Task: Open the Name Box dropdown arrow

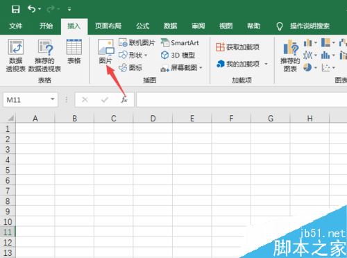Action: [53, 99]
